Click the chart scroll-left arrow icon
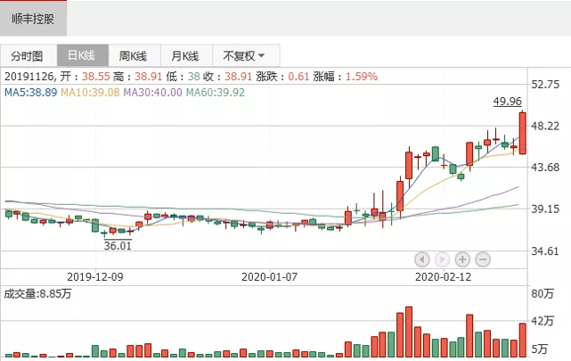The image size is (571, 361). 422,259
